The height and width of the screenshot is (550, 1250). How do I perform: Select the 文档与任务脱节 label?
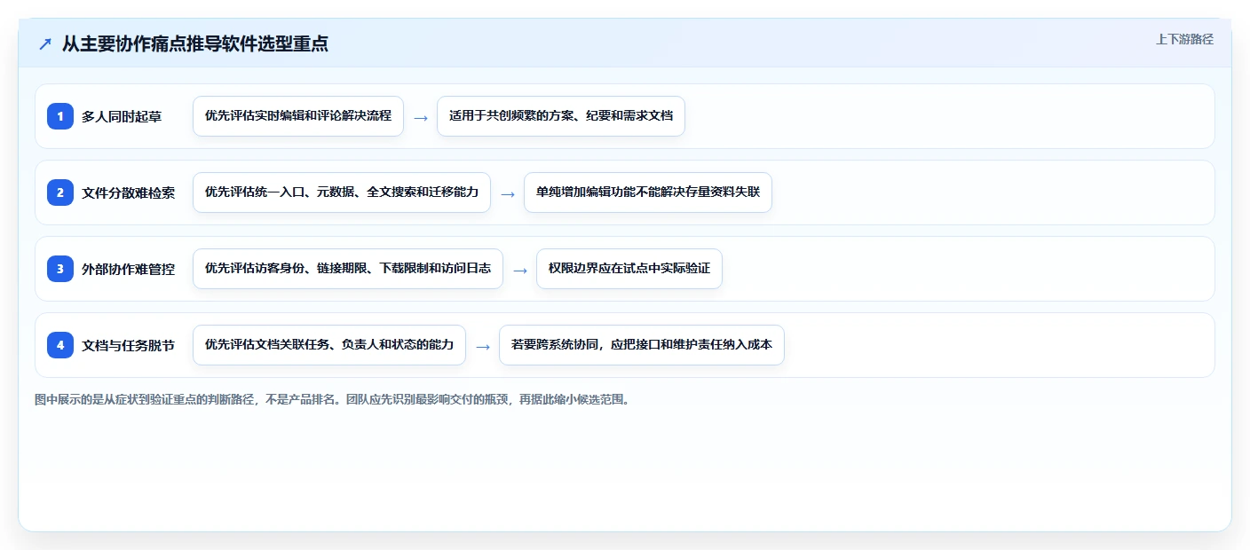pos(128,345)
